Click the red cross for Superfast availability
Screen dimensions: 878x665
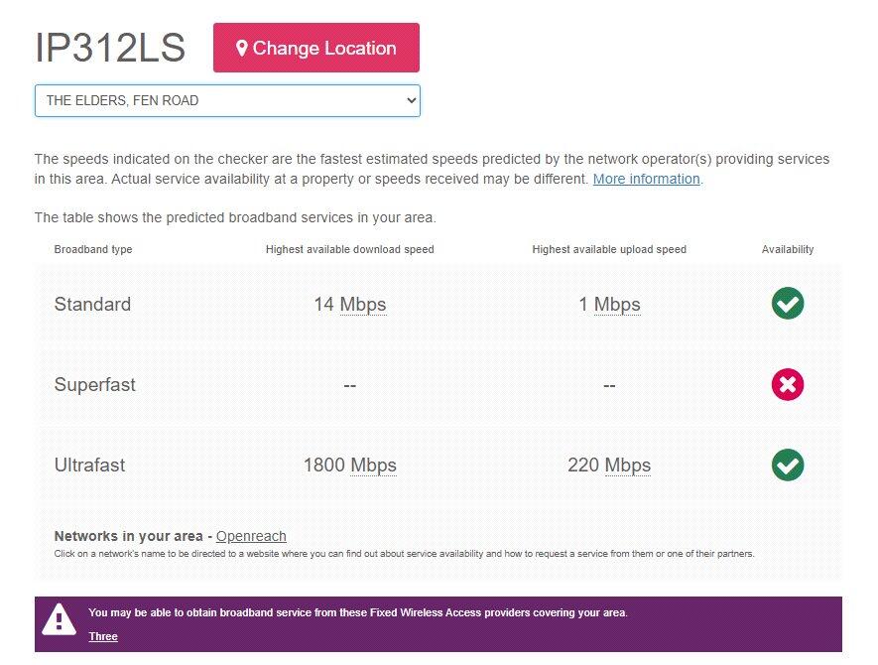(x=788, y=384)
